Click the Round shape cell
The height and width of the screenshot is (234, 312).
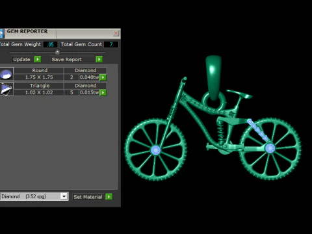39,70
